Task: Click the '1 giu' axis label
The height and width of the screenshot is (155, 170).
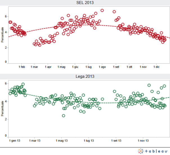Action: point(75,67)
